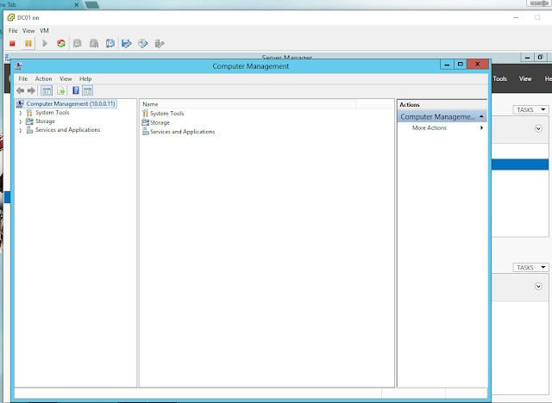
Task: Expand Services and Applications tree arrow
Action: (x=21, y=130)
